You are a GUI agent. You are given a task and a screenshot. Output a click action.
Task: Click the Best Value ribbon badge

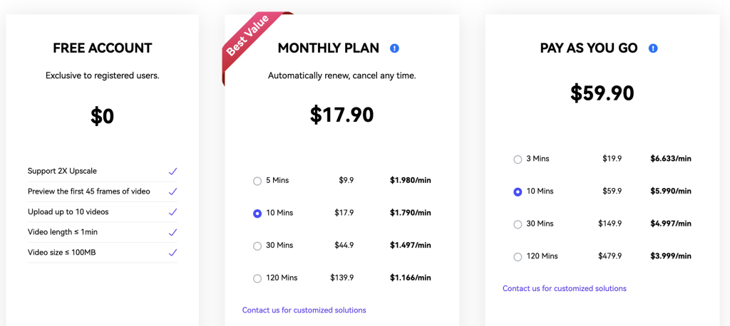pyautogui.click(x=248, y=36)
